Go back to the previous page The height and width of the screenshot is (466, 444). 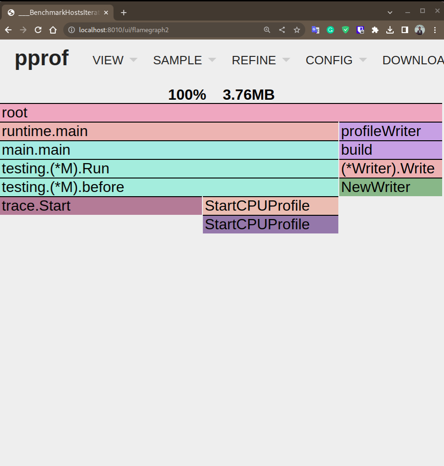point(8,30)
